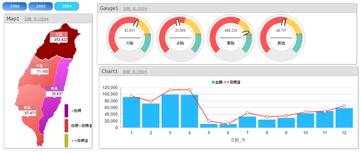This screenshot has width=361, height=153.
Task: Toggle the 目標值 line series legend
Action: [x=232, y=82]
